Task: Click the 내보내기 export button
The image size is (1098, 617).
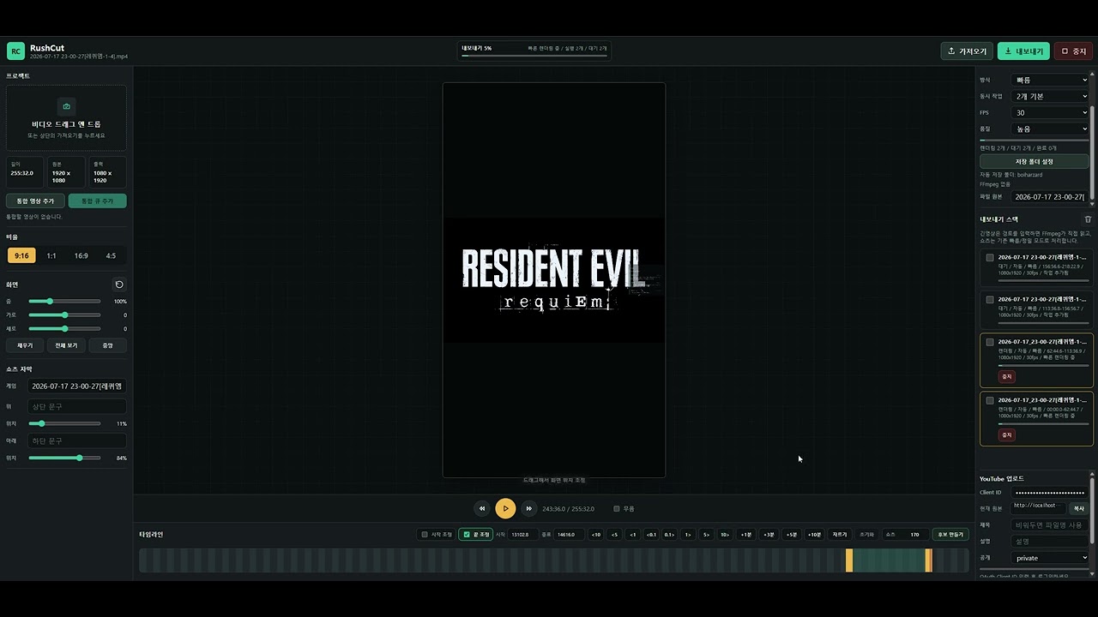Action: [1023, 51]
